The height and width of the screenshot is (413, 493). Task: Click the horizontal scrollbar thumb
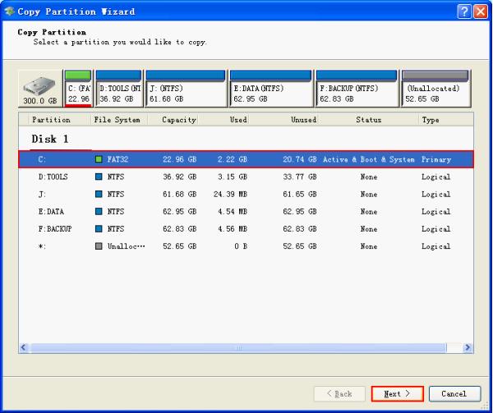(x=238, y=347)
